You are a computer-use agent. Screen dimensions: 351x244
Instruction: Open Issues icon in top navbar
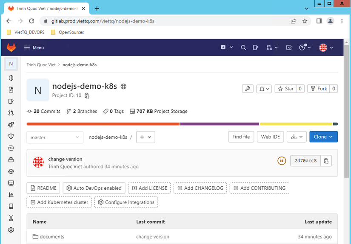tap(256, 48)
